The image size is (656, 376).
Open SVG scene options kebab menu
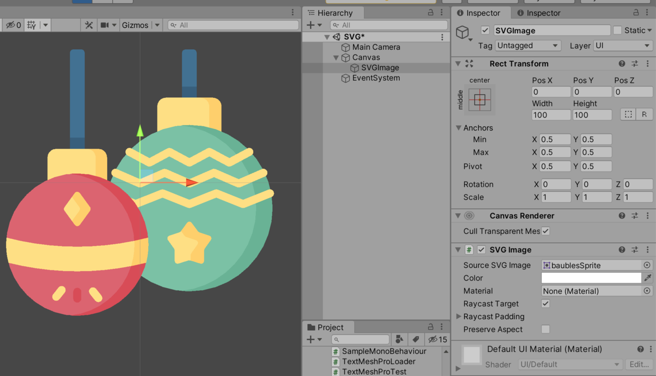442,37
